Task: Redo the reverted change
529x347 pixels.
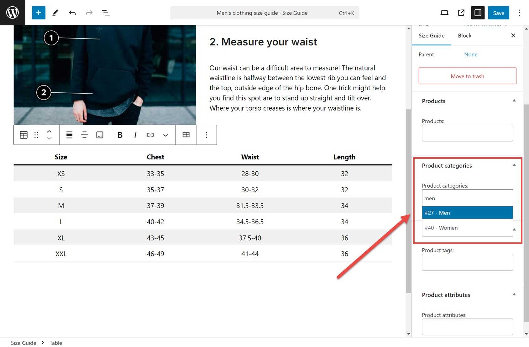Action: pyautogui.click(x=89, y=13)
